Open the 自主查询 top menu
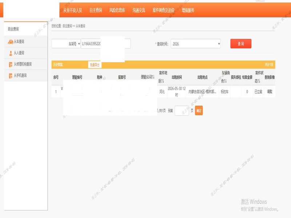The width and height of the screenshot is (291, 218). pyautogui.click(x=96, y=10)
